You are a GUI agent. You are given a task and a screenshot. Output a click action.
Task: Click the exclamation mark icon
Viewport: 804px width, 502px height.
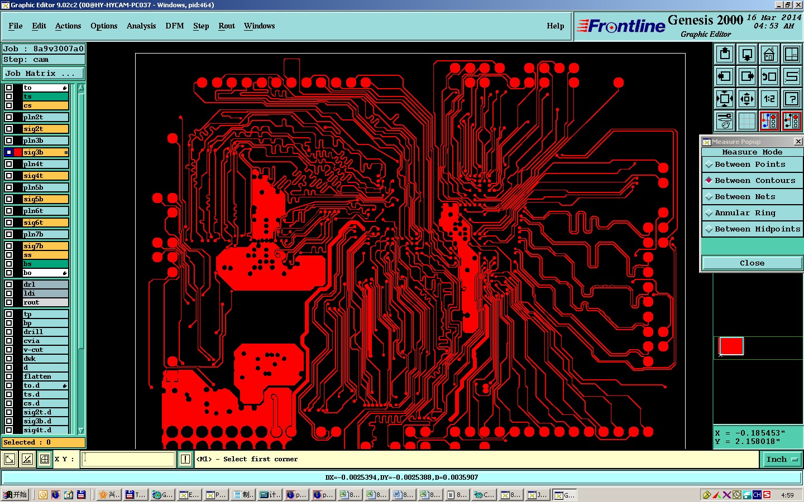[x=185, y=459]
